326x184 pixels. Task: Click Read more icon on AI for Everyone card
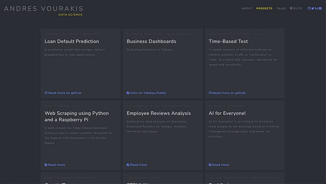[210, 165]
